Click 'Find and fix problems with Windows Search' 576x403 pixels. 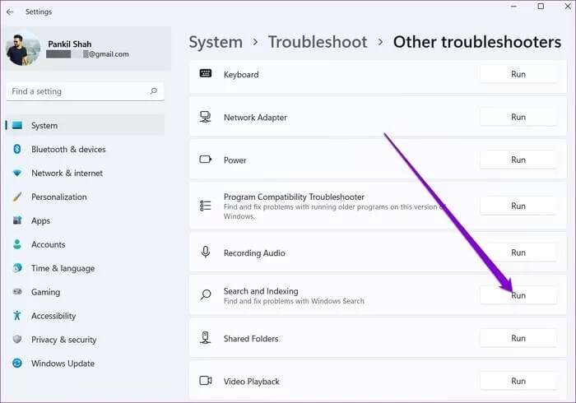(294, 301)
